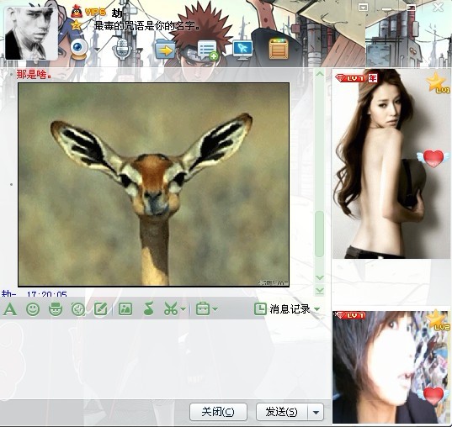The height and width of the screenshot is (427, 452).
Task: Open the gerenuk antelope image in the chat
Action: (154, 185)
